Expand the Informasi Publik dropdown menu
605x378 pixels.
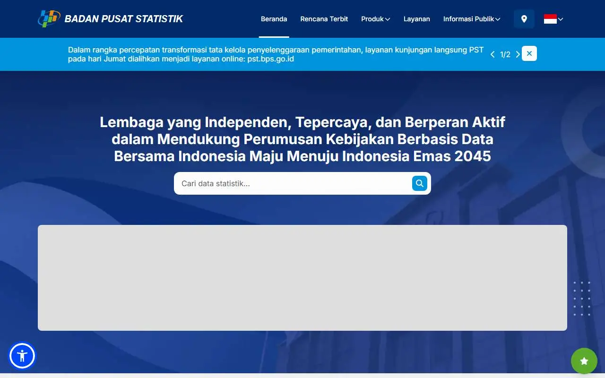(x=472, y=19)
